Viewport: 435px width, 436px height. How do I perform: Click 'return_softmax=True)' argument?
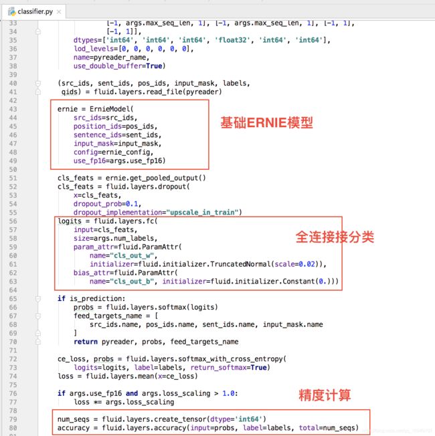pos(230,368)
